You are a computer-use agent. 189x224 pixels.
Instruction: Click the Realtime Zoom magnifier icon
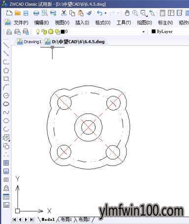click(135, 13)
